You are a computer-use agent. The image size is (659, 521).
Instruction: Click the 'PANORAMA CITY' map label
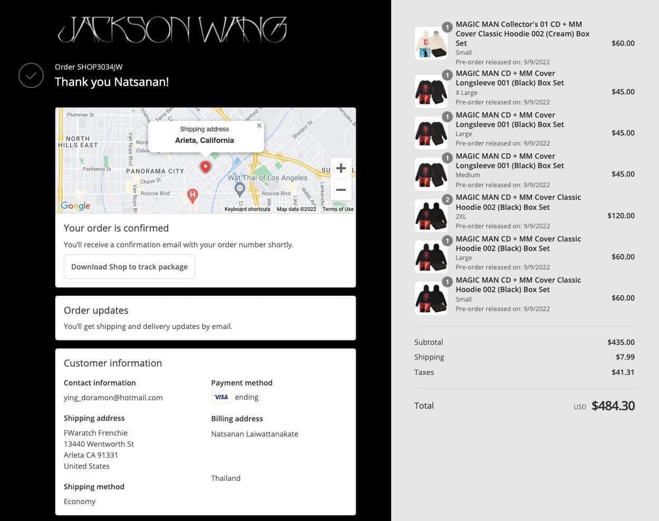coord(155,171)
